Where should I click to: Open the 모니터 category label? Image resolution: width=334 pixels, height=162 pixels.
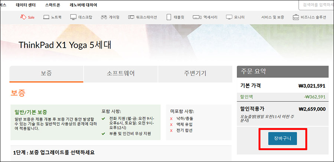(239, 17)
